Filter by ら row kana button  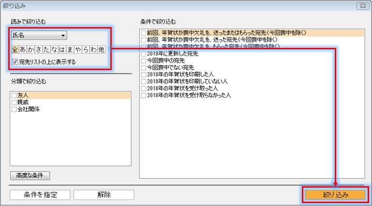pos(86,49)
